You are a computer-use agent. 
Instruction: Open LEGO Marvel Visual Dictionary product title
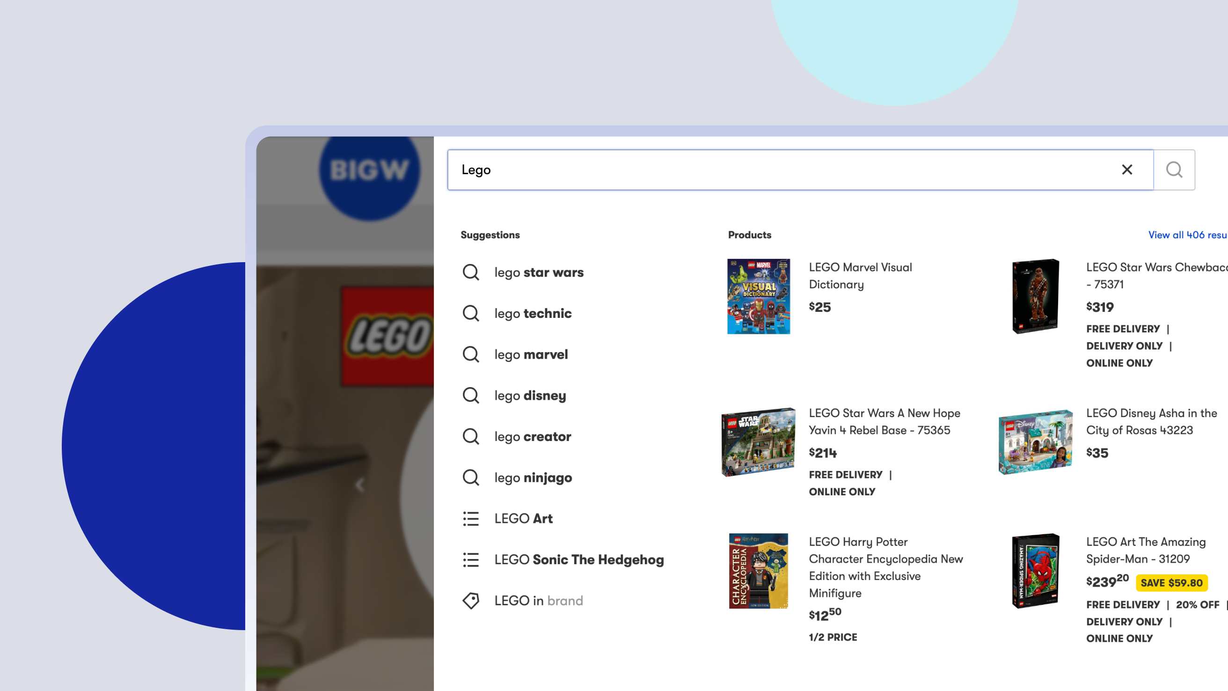860,276
